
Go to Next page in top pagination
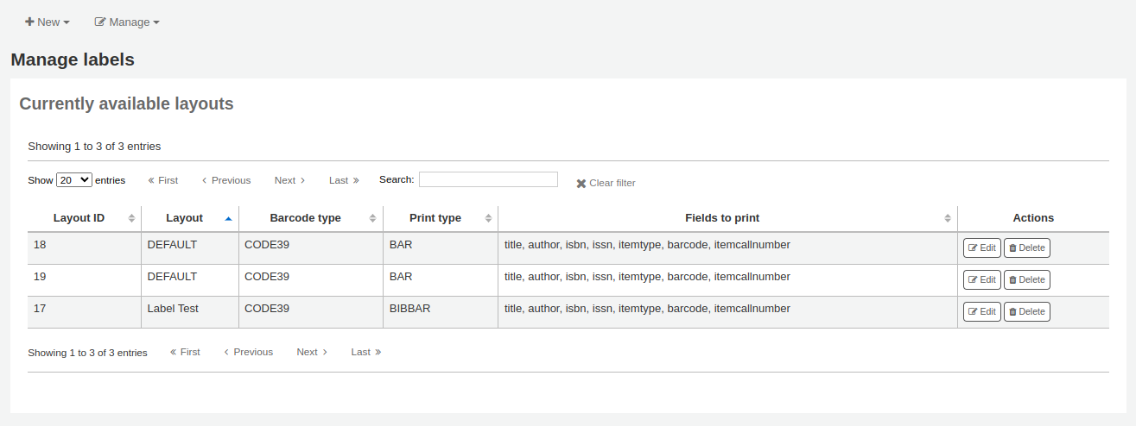289,180
